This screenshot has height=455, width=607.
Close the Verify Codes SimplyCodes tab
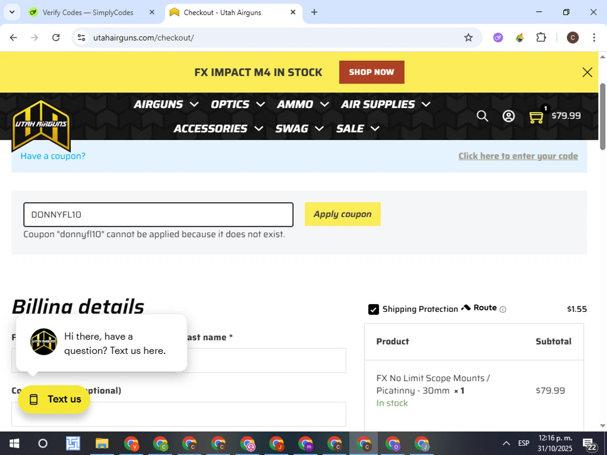coord(152,12)
